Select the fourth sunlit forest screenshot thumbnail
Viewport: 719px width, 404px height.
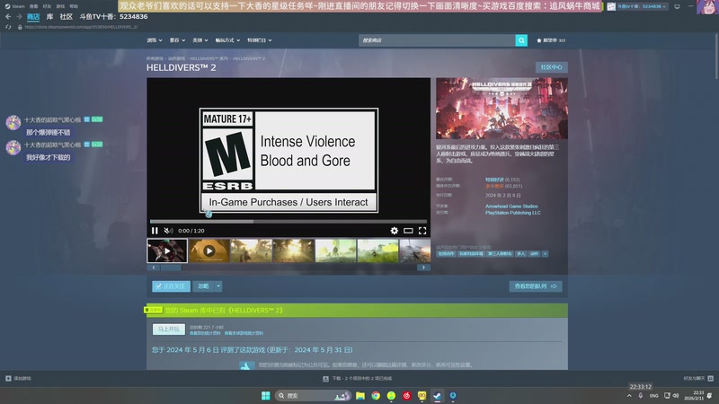click(294, 251)
